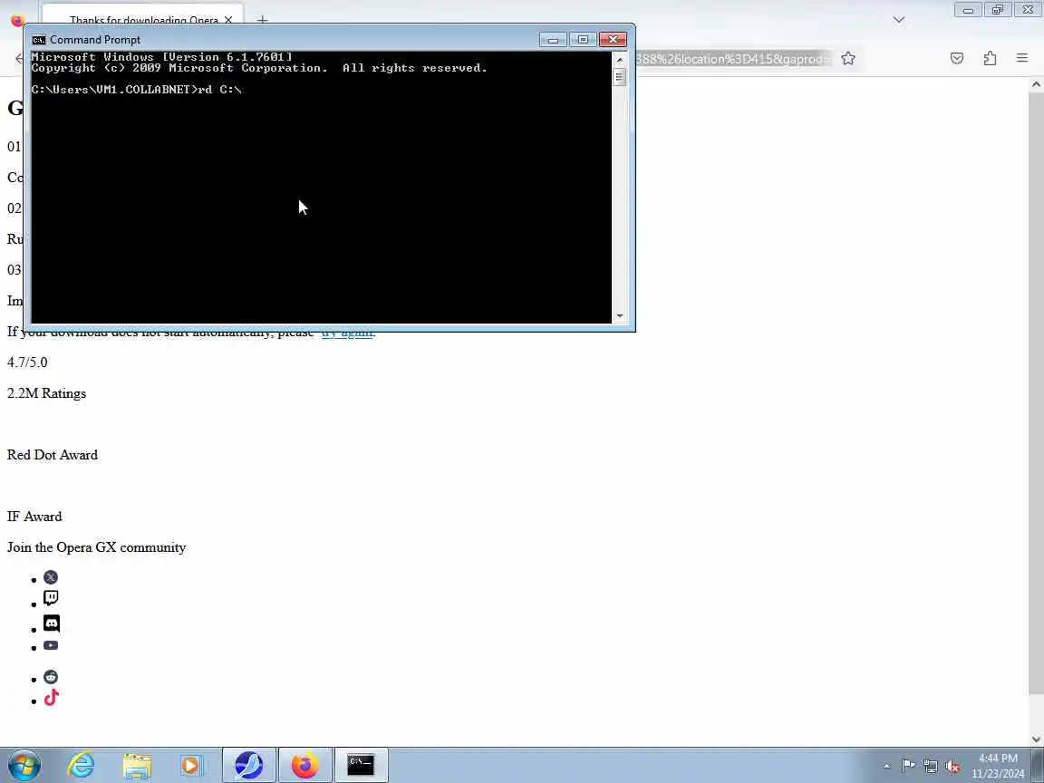Open the Twitch community icon

click(51, 598)
